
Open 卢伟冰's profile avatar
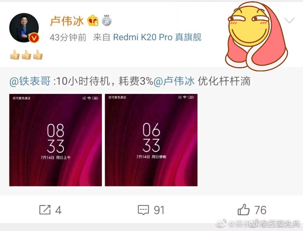tap(24, 27)
